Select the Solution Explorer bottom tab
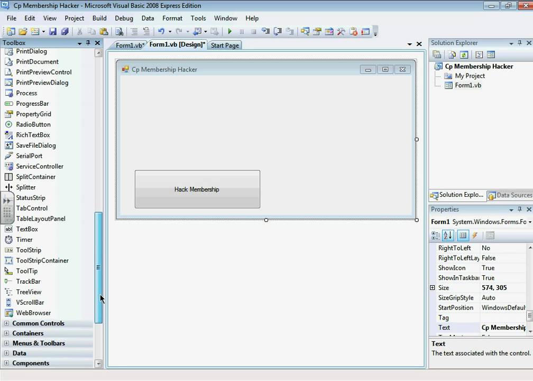This screenshot has width=533, height=381. click(457, 195)
